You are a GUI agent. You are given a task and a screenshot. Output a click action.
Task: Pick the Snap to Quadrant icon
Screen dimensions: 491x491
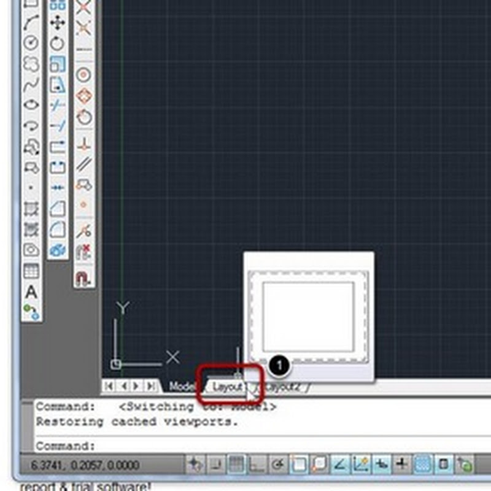[84, 96]
